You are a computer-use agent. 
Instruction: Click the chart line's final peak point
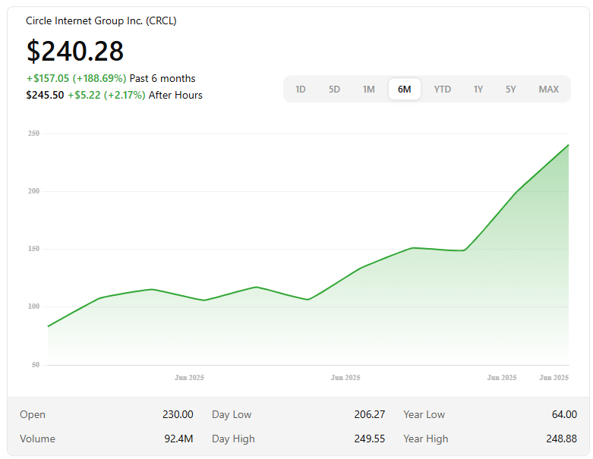[569, 145]
